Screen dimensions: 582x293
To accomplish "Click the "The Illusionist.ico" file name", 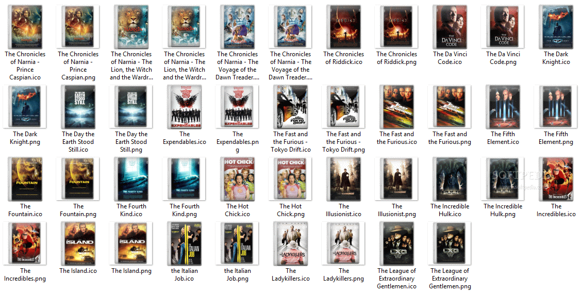I will pyautogui.click(x=344, y=210).
